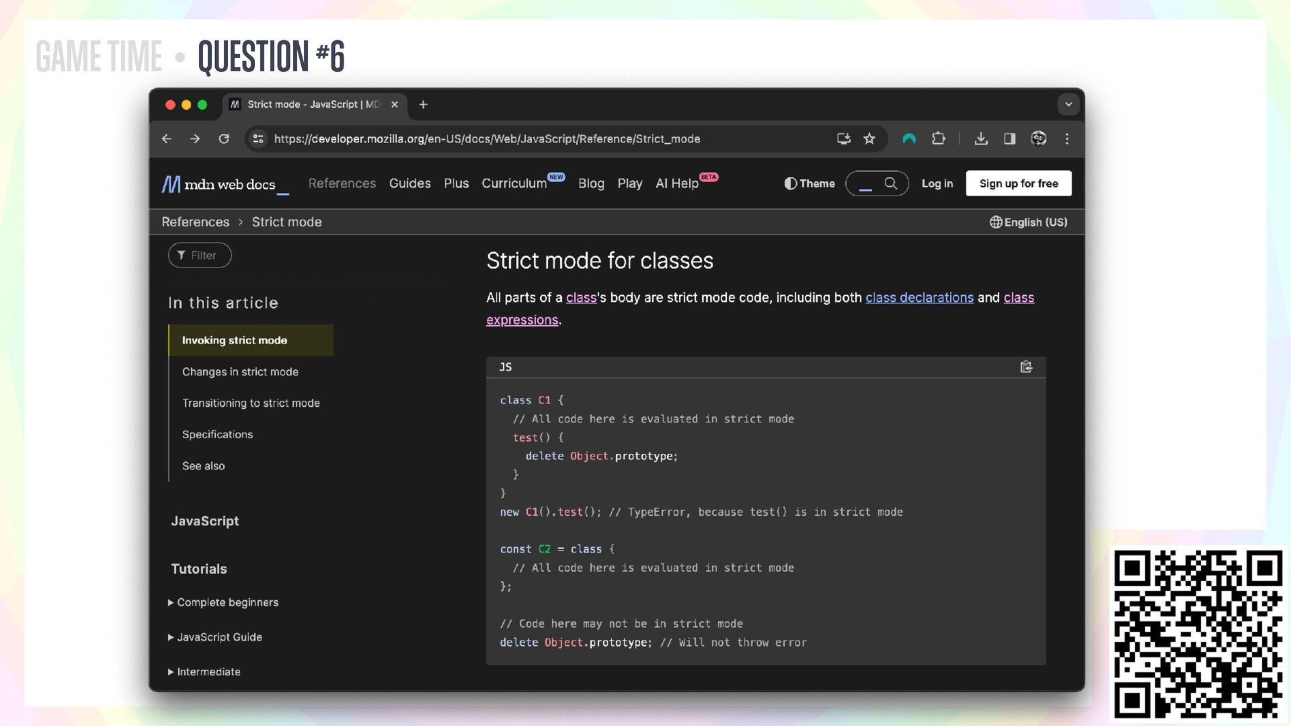Expand the JavaScript Guide section
Viewport: 1291px width, 726px height.
[215, 637]
